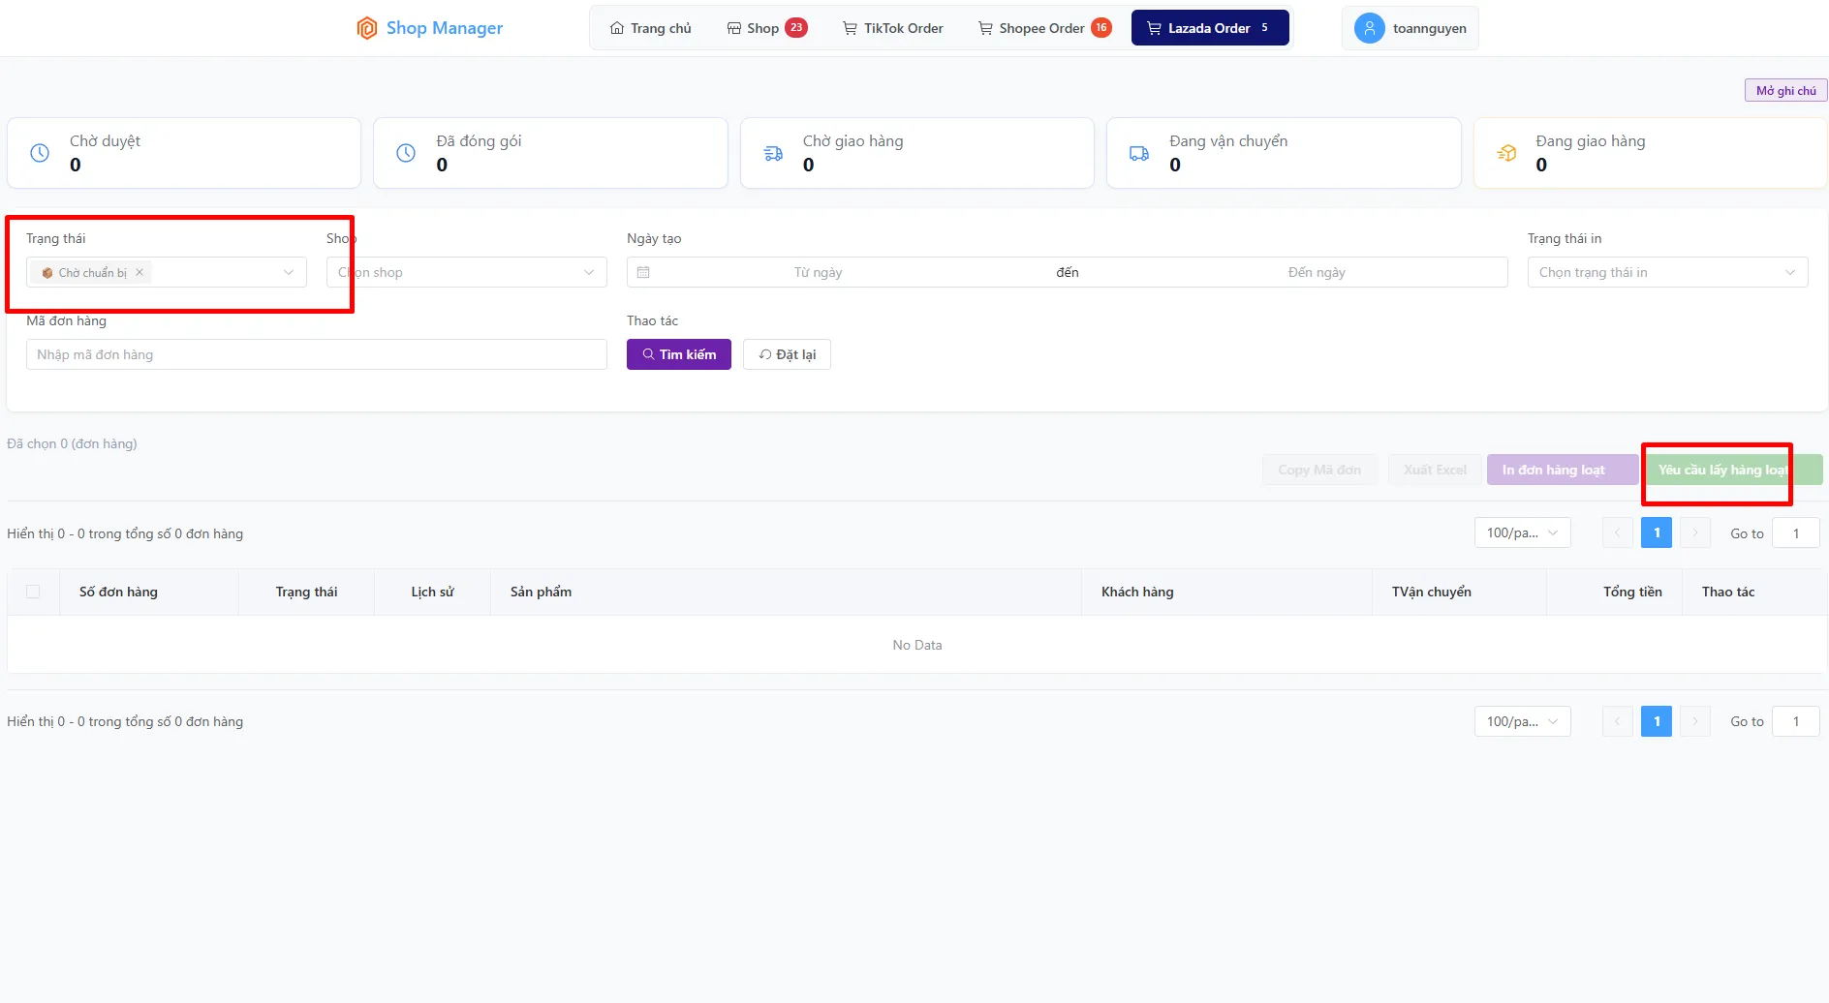Click the Đến ngày end date field
Screen dimensions: 1829x1003
click(x=1317, y=272)
